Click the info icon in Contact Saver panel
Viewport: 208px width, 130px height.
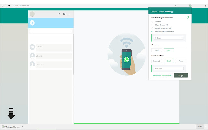pyautogui.click(x=188, y=17)
